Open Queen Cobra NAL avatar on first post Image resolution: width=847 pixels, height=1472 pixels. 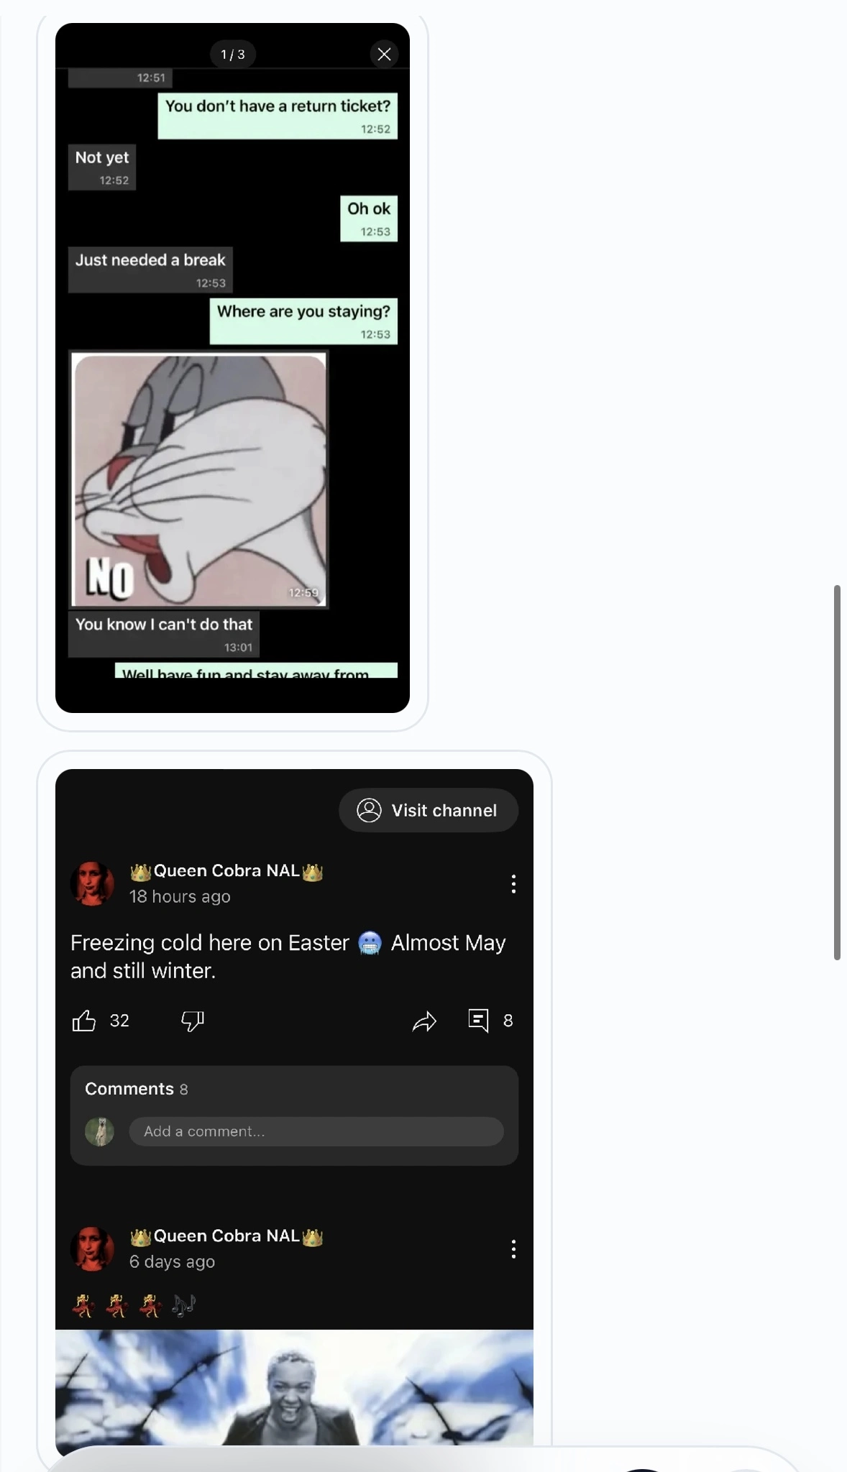pos(92,883)
